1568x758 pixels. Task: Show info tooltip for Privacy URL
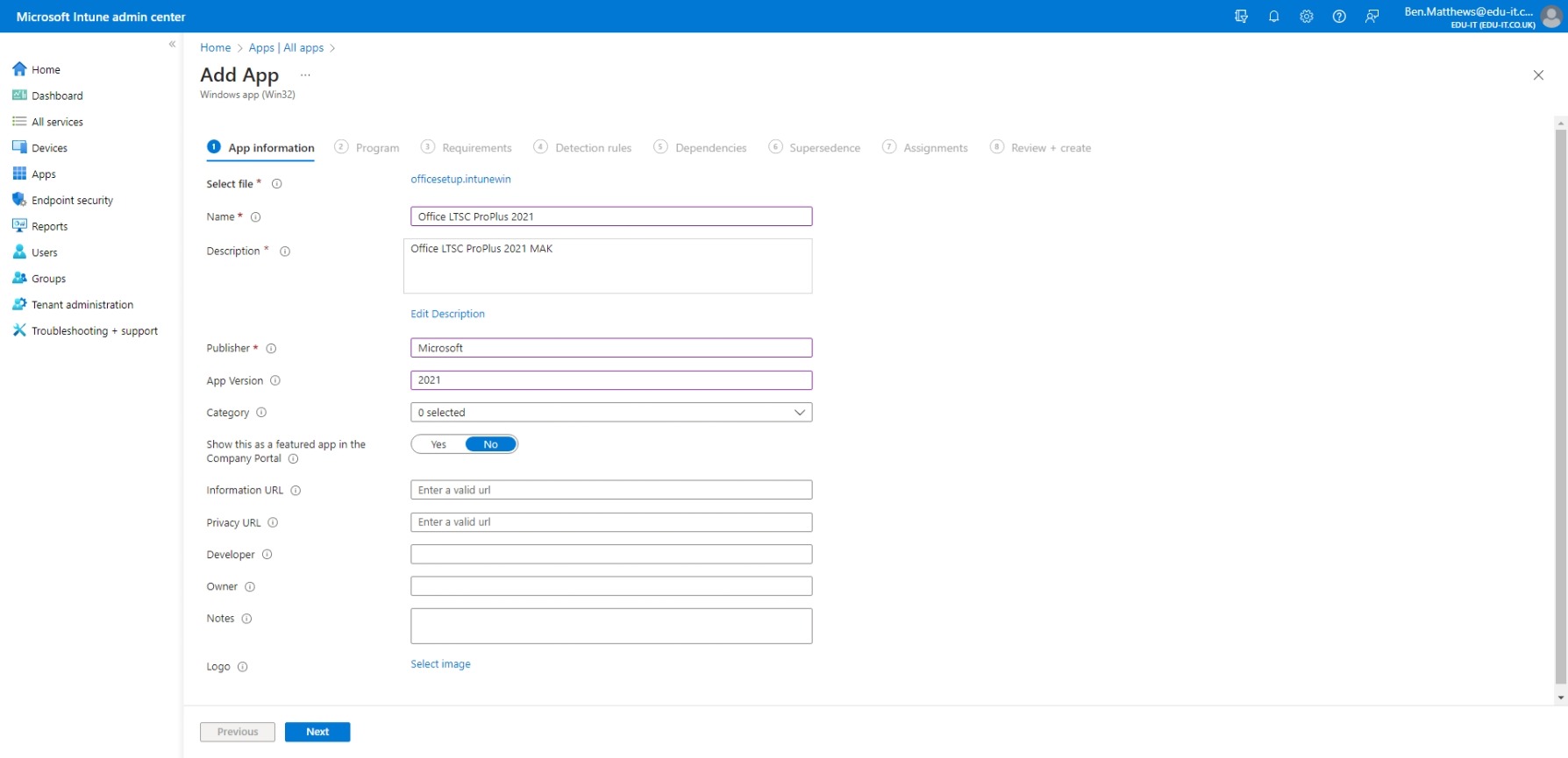(x=273, y=523)
